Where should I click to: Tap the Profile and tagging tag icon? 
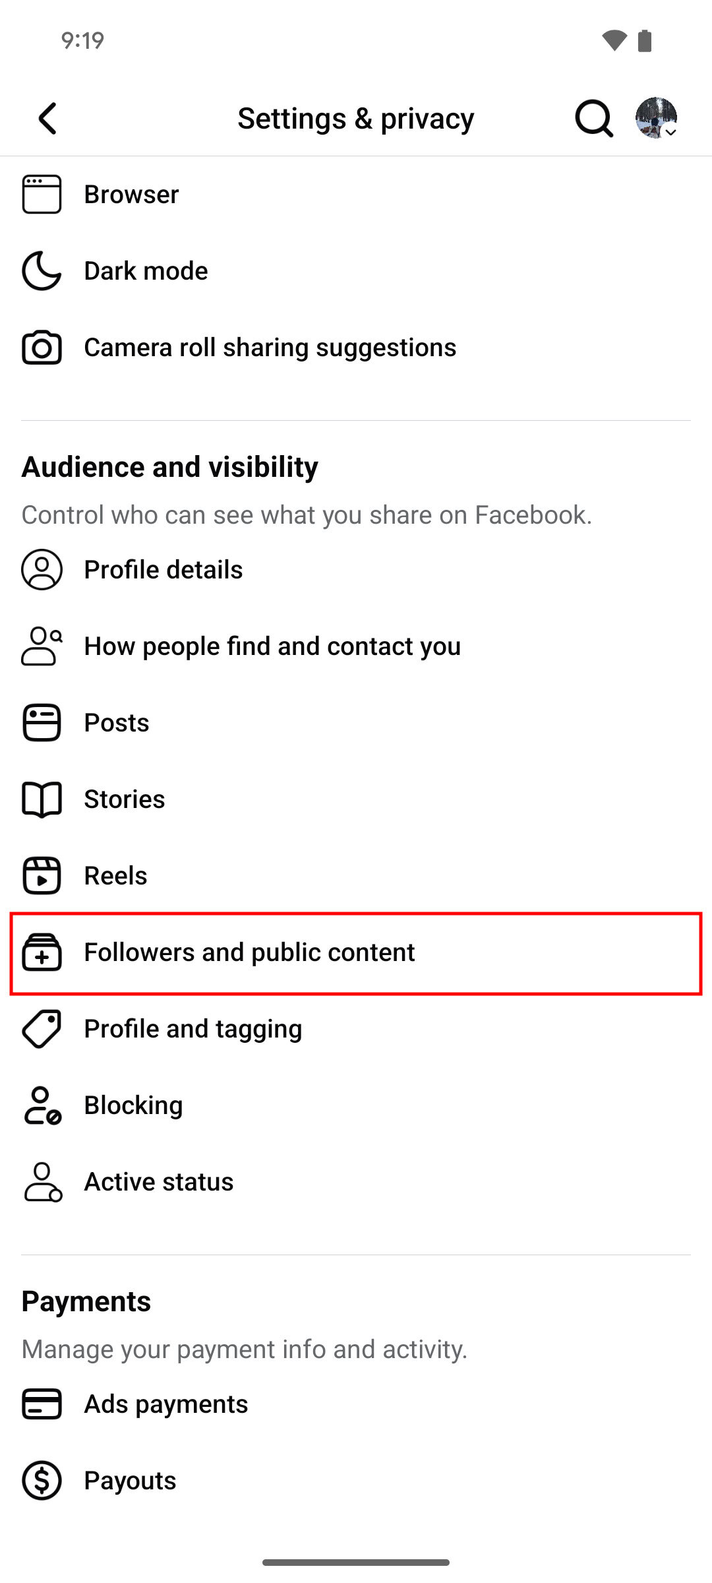click(x=42, y=1029)
